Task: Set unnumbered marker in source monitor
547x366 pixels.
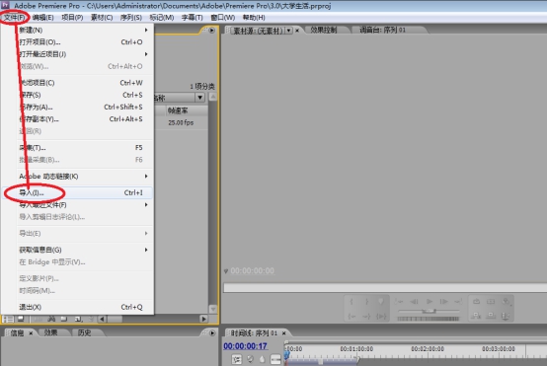Action: (x=381, y=302)
